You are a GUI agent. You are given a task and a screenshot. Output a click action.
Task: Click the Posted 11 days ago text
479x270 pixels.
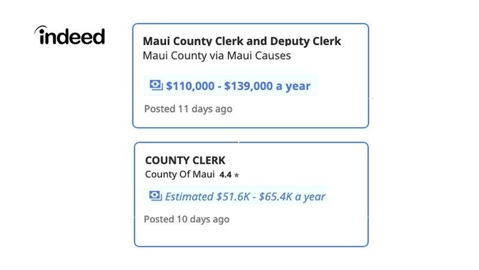point(188,109)
